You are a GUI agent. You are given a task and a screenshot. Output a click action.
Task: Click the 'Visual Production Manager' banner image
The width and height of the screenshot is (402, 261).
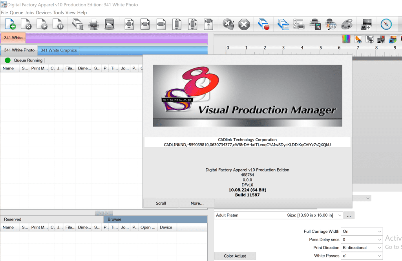(x=247, y=96)
